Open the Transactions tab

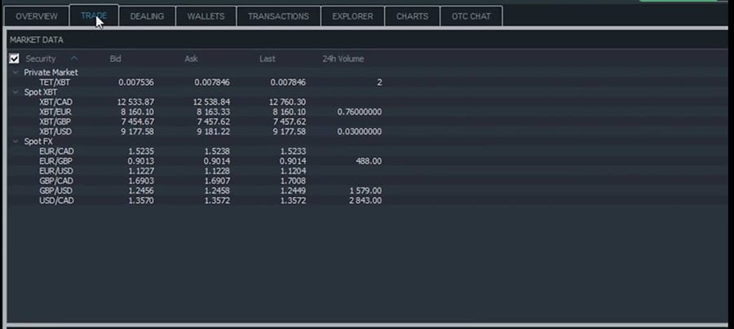pyautogui.click(x=278, y=16)
